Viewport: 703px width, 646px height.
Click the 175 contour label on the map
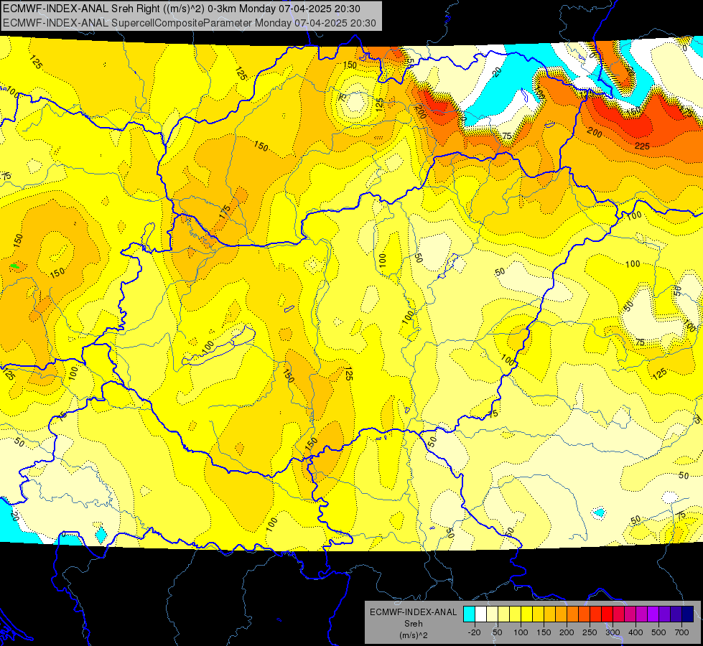pos(225,211)
